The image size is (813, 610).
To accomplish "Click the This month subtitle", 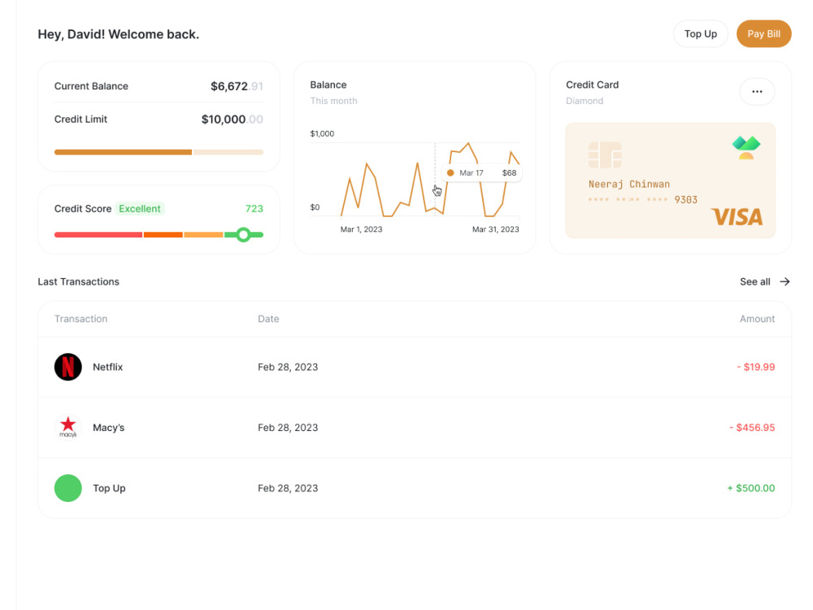I will pos(333,101).
